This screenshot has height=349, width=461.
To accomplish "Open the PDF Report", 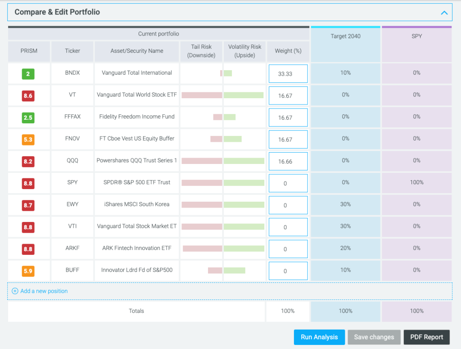I will click(427, 337).
